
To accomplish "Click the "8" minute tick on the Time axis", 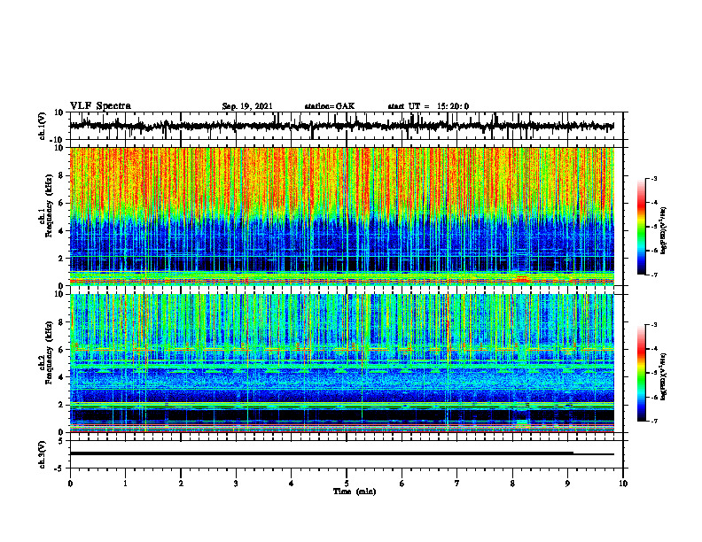I will tap(512, 484).
